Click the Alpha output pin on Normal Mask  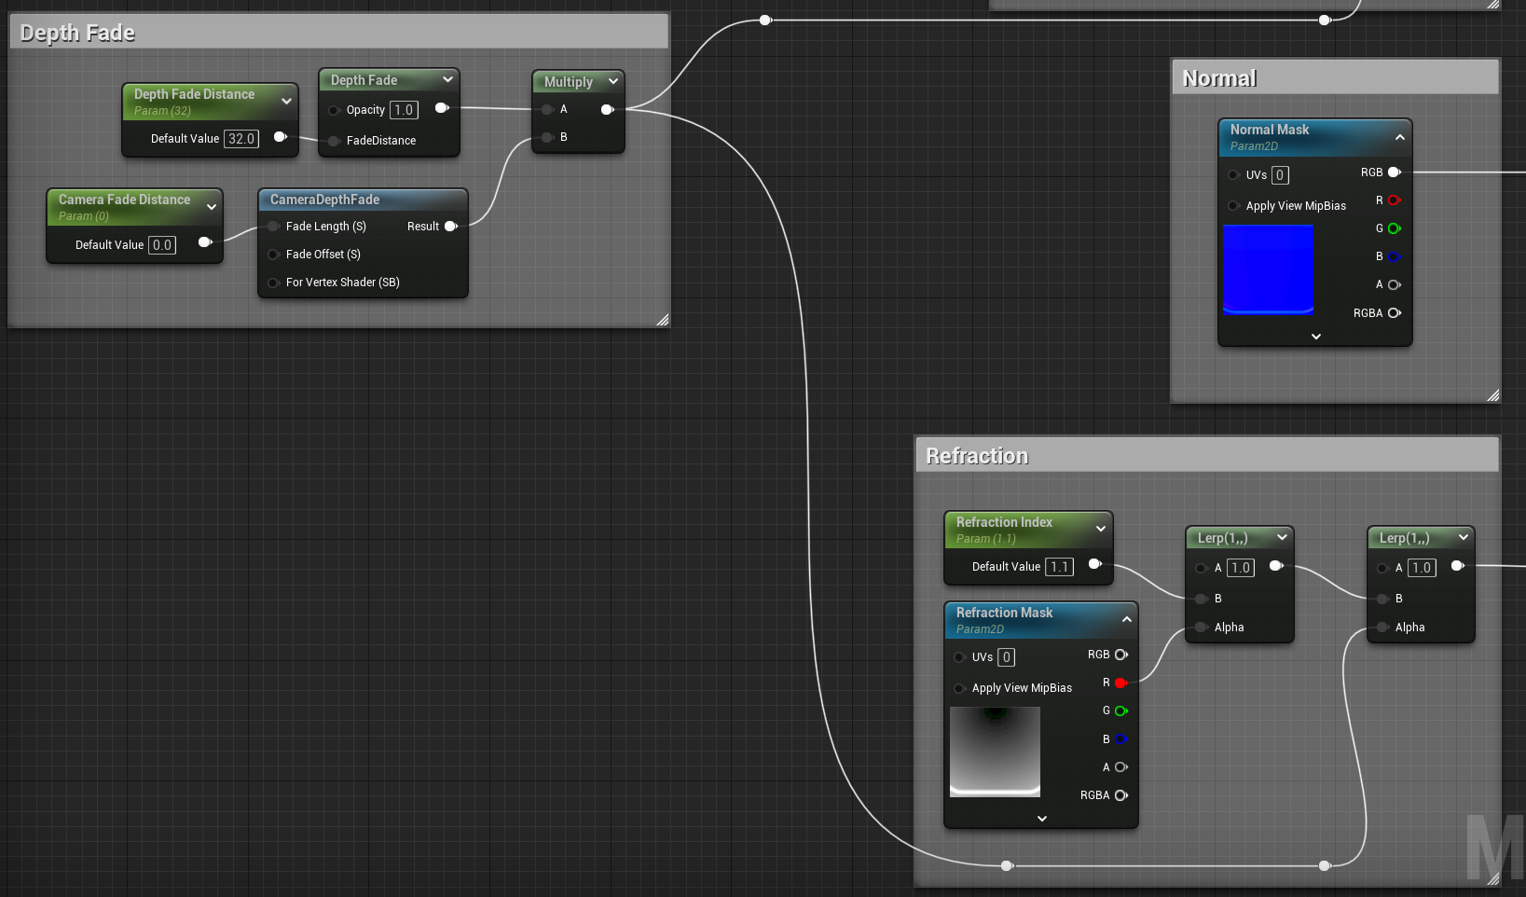(x=1394, y=285)
